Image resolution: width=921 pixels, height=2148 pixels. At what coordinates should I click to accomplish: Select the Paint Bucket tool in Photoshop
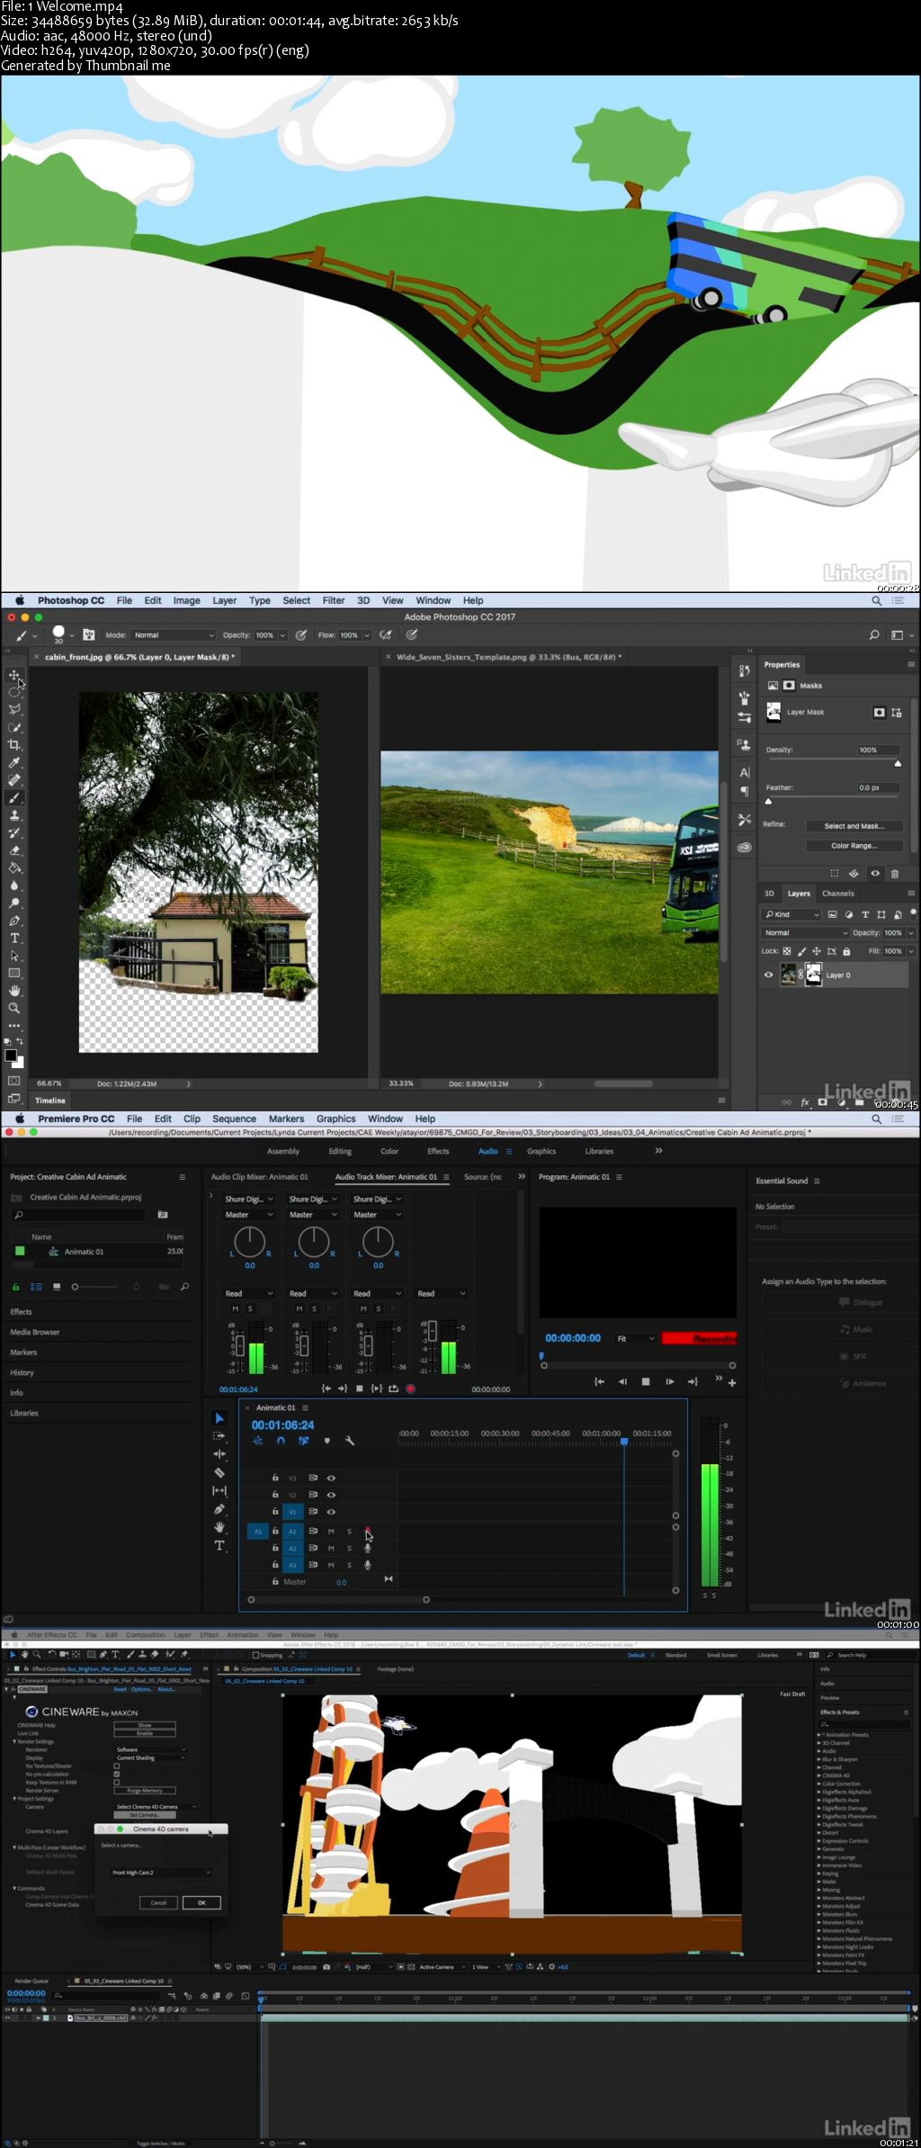(x=13, y=868)
